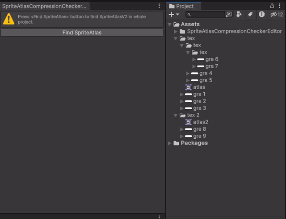Screen dimensions: 286x219
Task: Expand the gra 2 texture
Action: click(182, 101)
